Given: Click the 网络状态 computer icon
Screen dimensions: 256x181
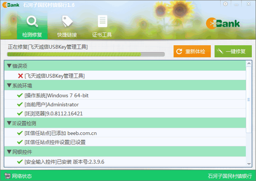Looking at the screenshot, I should pyautogui.click(x=7, y=176).
